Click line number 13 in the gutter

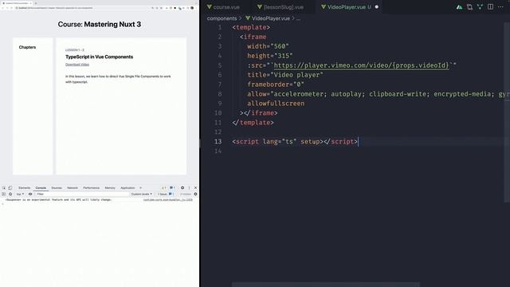[218, 142]
